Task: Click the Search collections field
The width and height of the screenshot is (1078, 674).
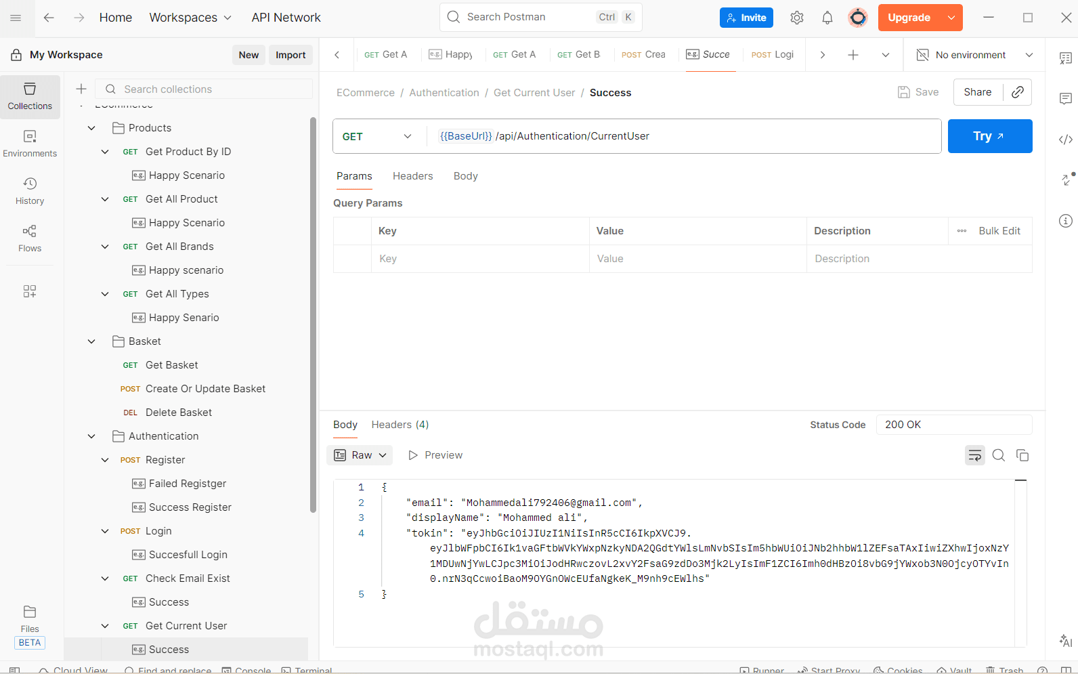Action: (204, 89)
